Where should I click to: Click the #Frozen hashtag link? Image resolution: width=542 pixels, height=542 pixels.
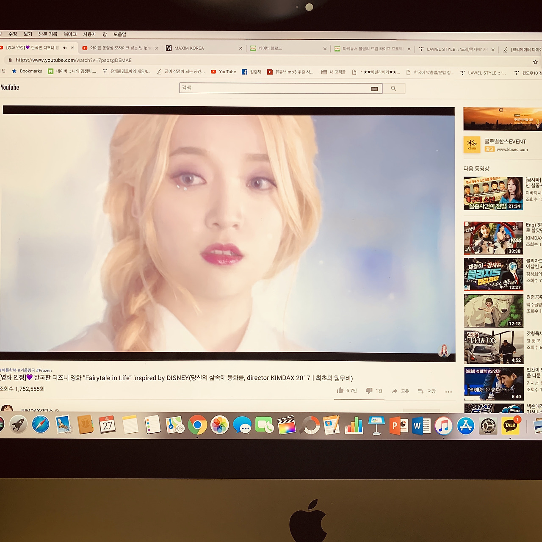point(44,370)
